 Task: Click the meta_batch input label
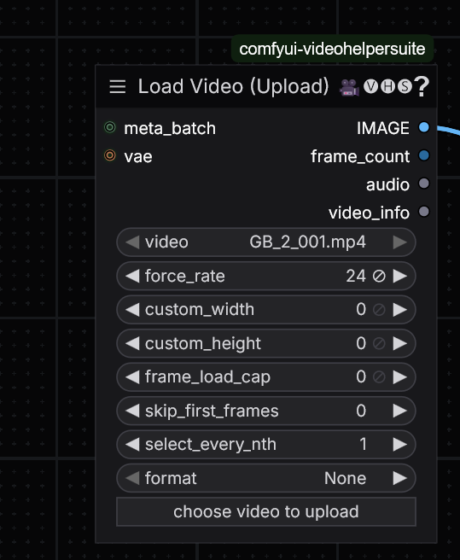[x=170, y=129]
